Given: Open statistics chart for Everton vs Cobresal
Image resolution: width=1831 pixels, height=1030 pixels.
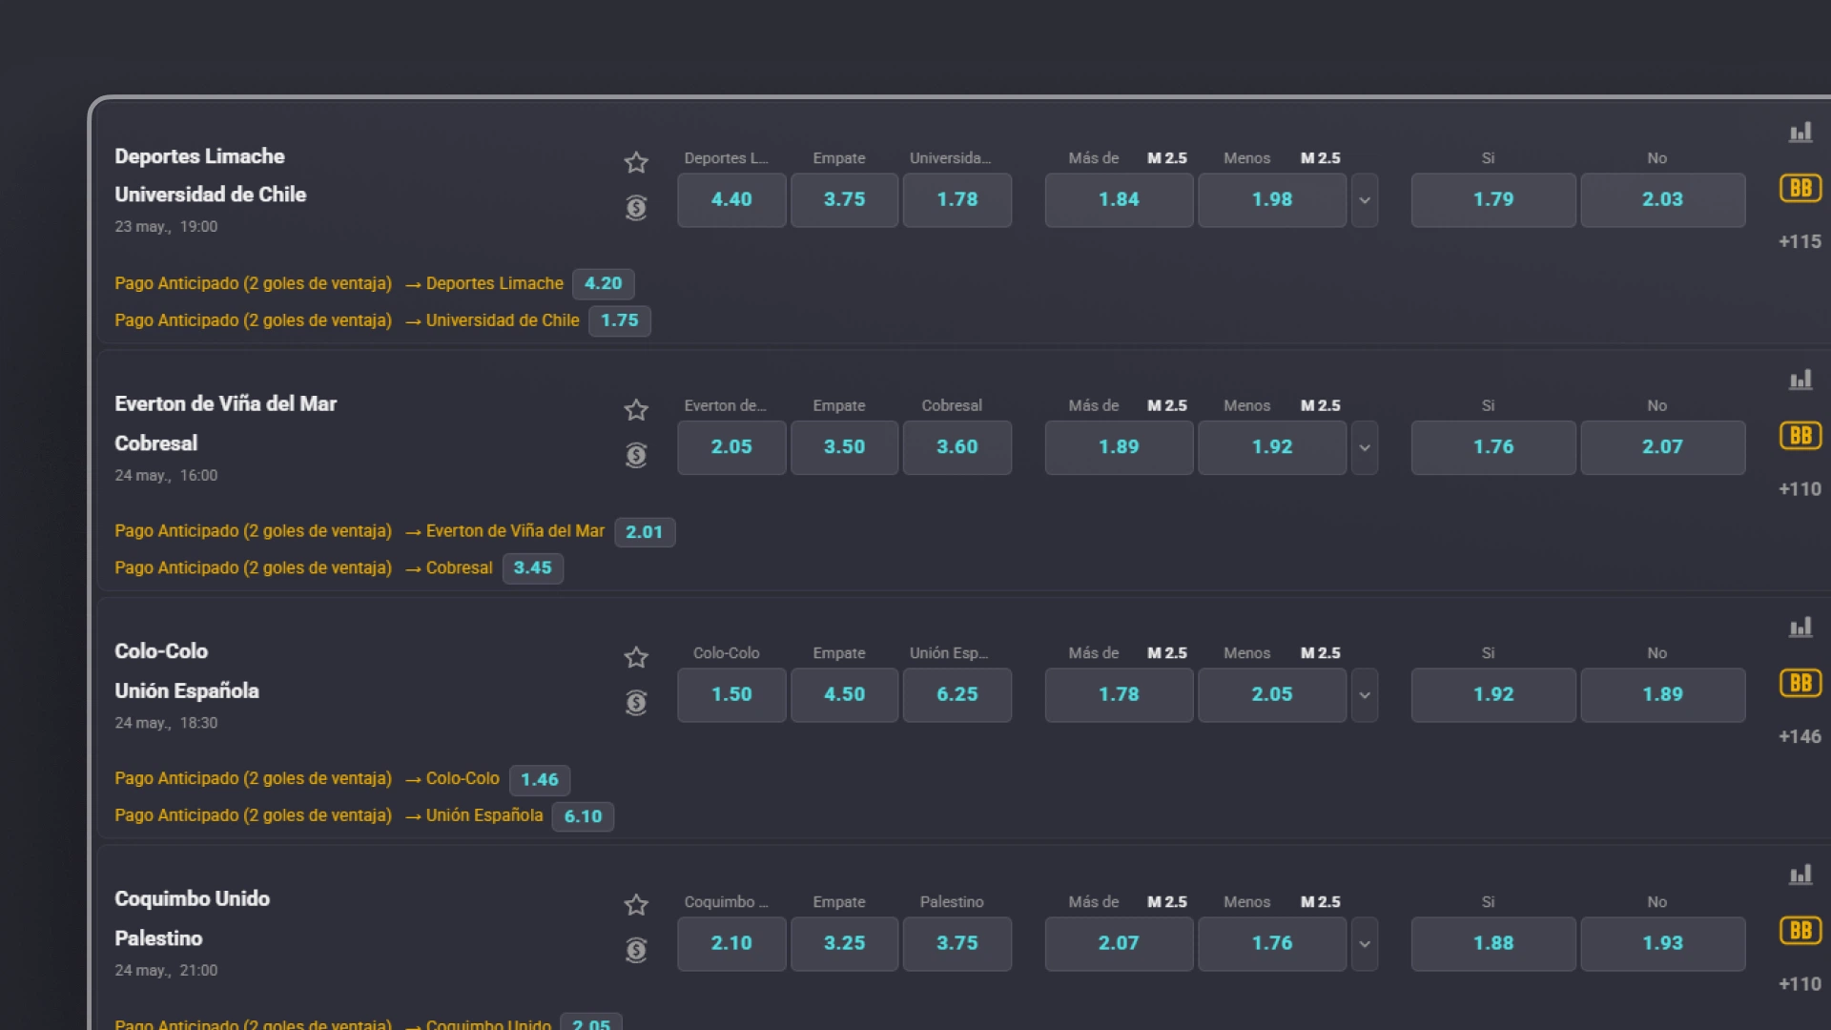Looking at the screenshot, I should [x=1800, y=380].
